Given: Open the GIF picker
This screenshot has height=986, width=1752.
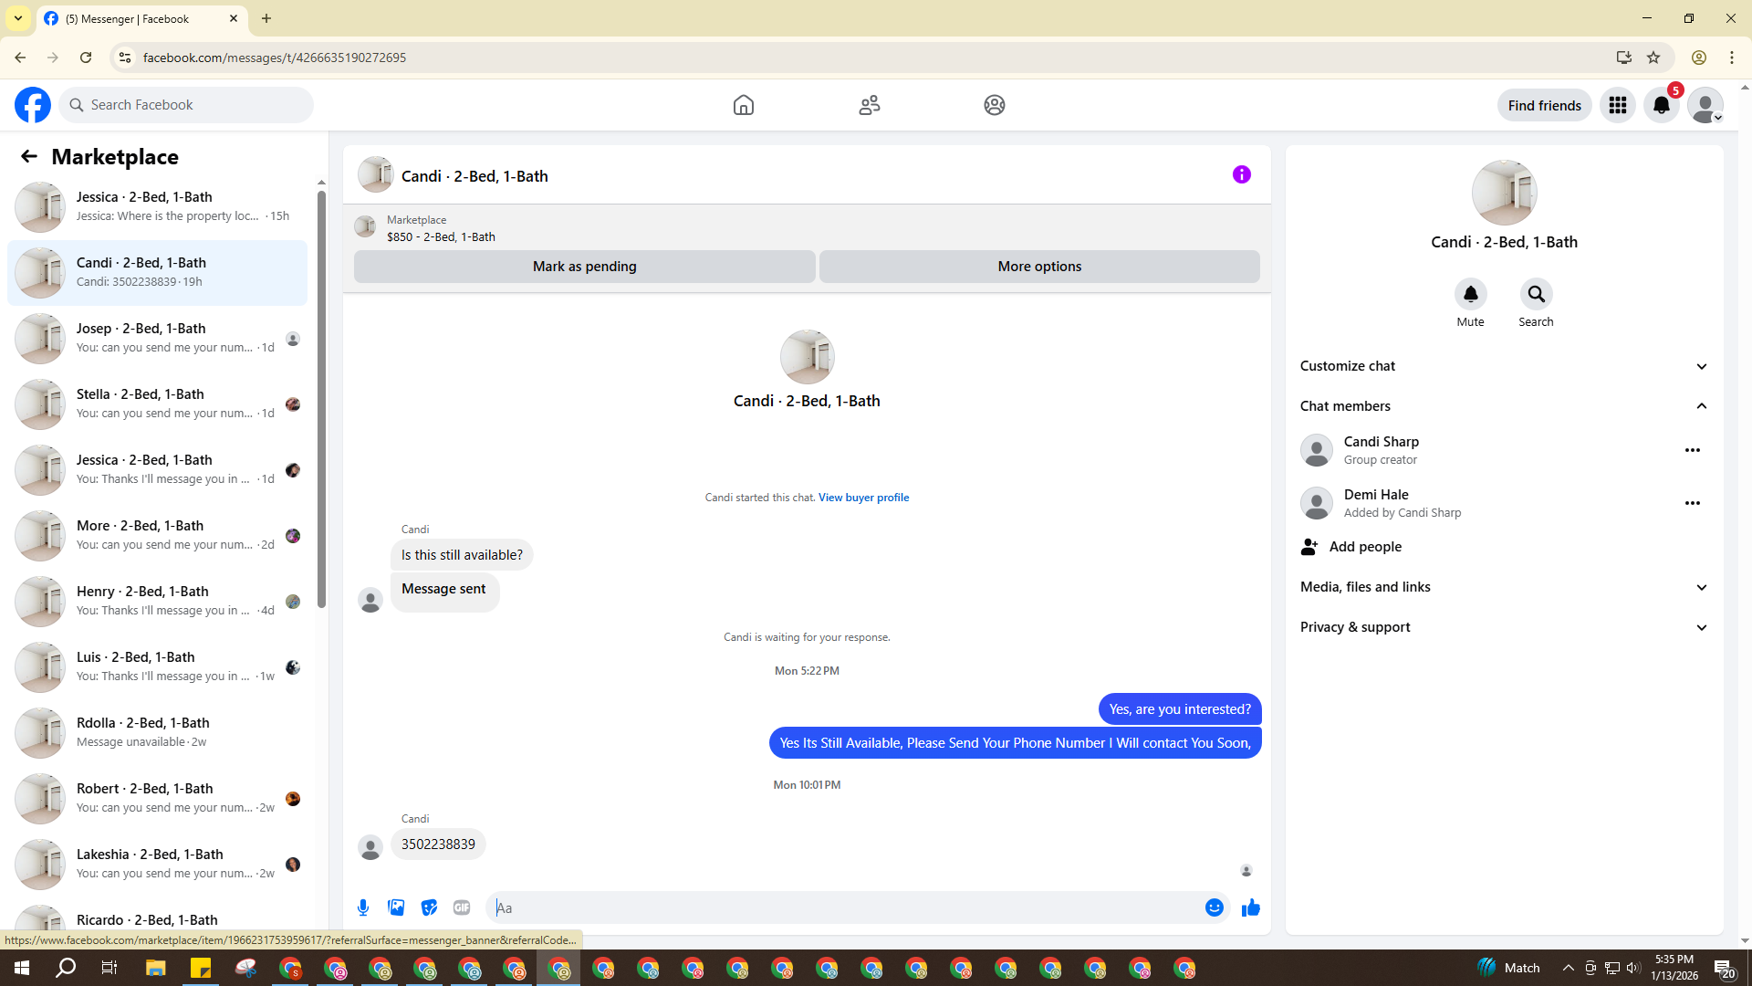Looking at the screenshot, I should [x=462, y=907].
